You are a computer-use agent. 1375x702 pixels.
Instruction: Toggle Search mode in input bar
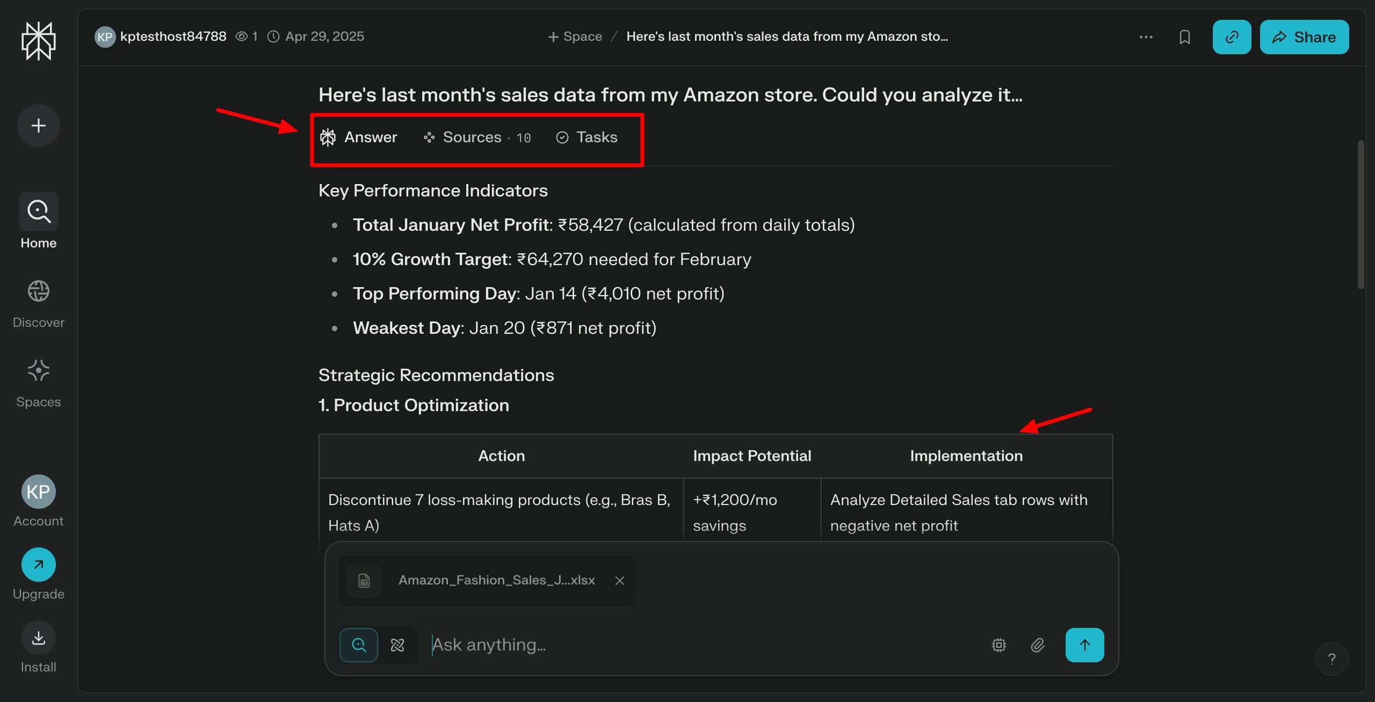(359, 645)
